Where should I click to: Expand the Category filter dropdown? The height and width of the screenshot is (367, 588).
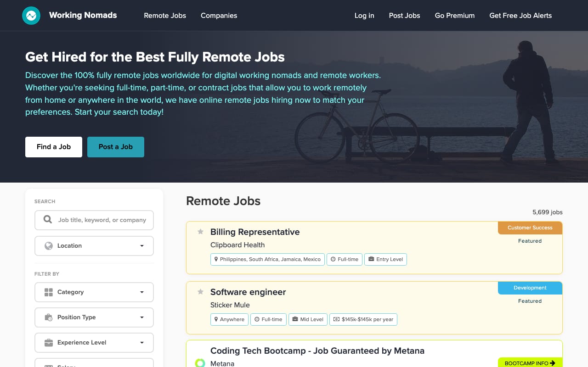141,292
